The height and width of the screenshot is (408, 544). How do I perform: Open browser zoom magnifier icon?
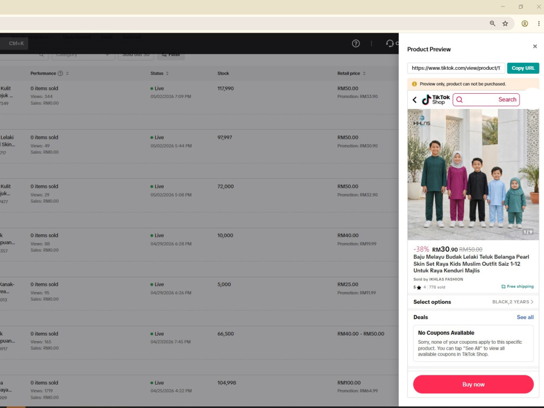[x=492, y=23]
